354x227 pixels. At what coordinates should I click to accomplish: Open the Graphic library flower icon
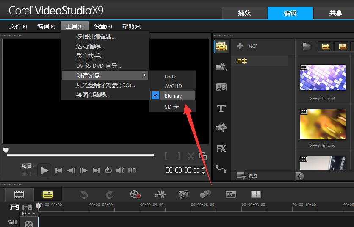(x=221, y=128)
